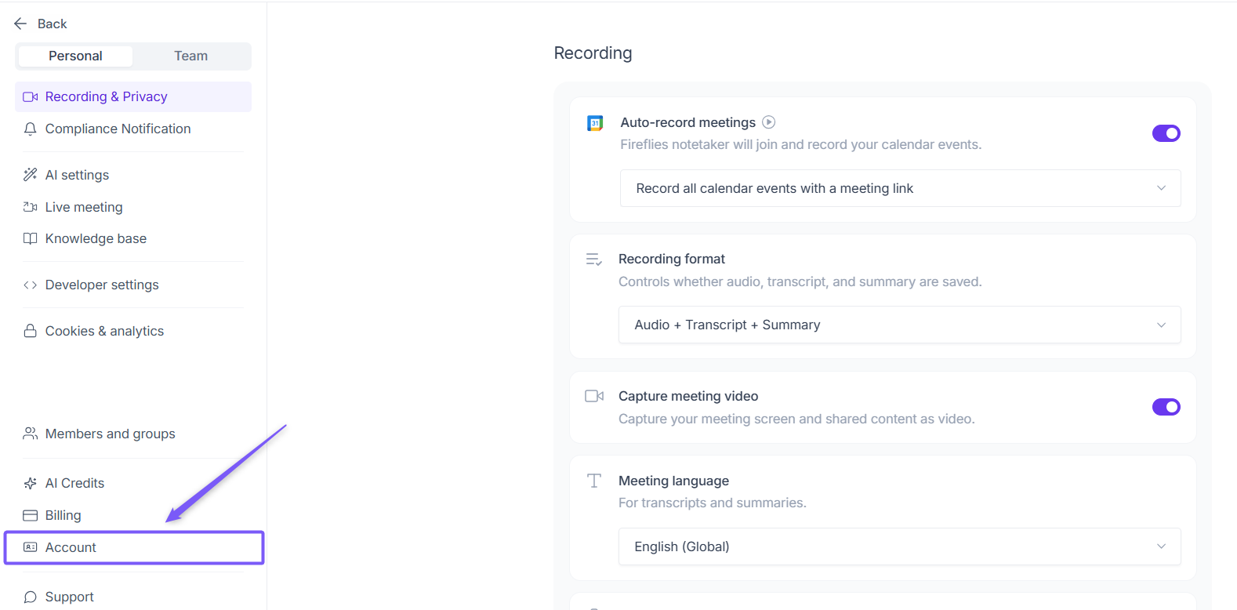Click 'For transcripts and summaries.' description
Screen dimensions: 1237x610
point(713,503)
